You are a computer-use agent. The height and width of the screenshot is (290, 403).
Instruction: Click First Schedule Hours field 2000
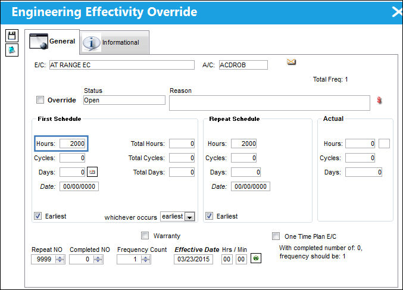pyautogui.click(x=73, y=144)
